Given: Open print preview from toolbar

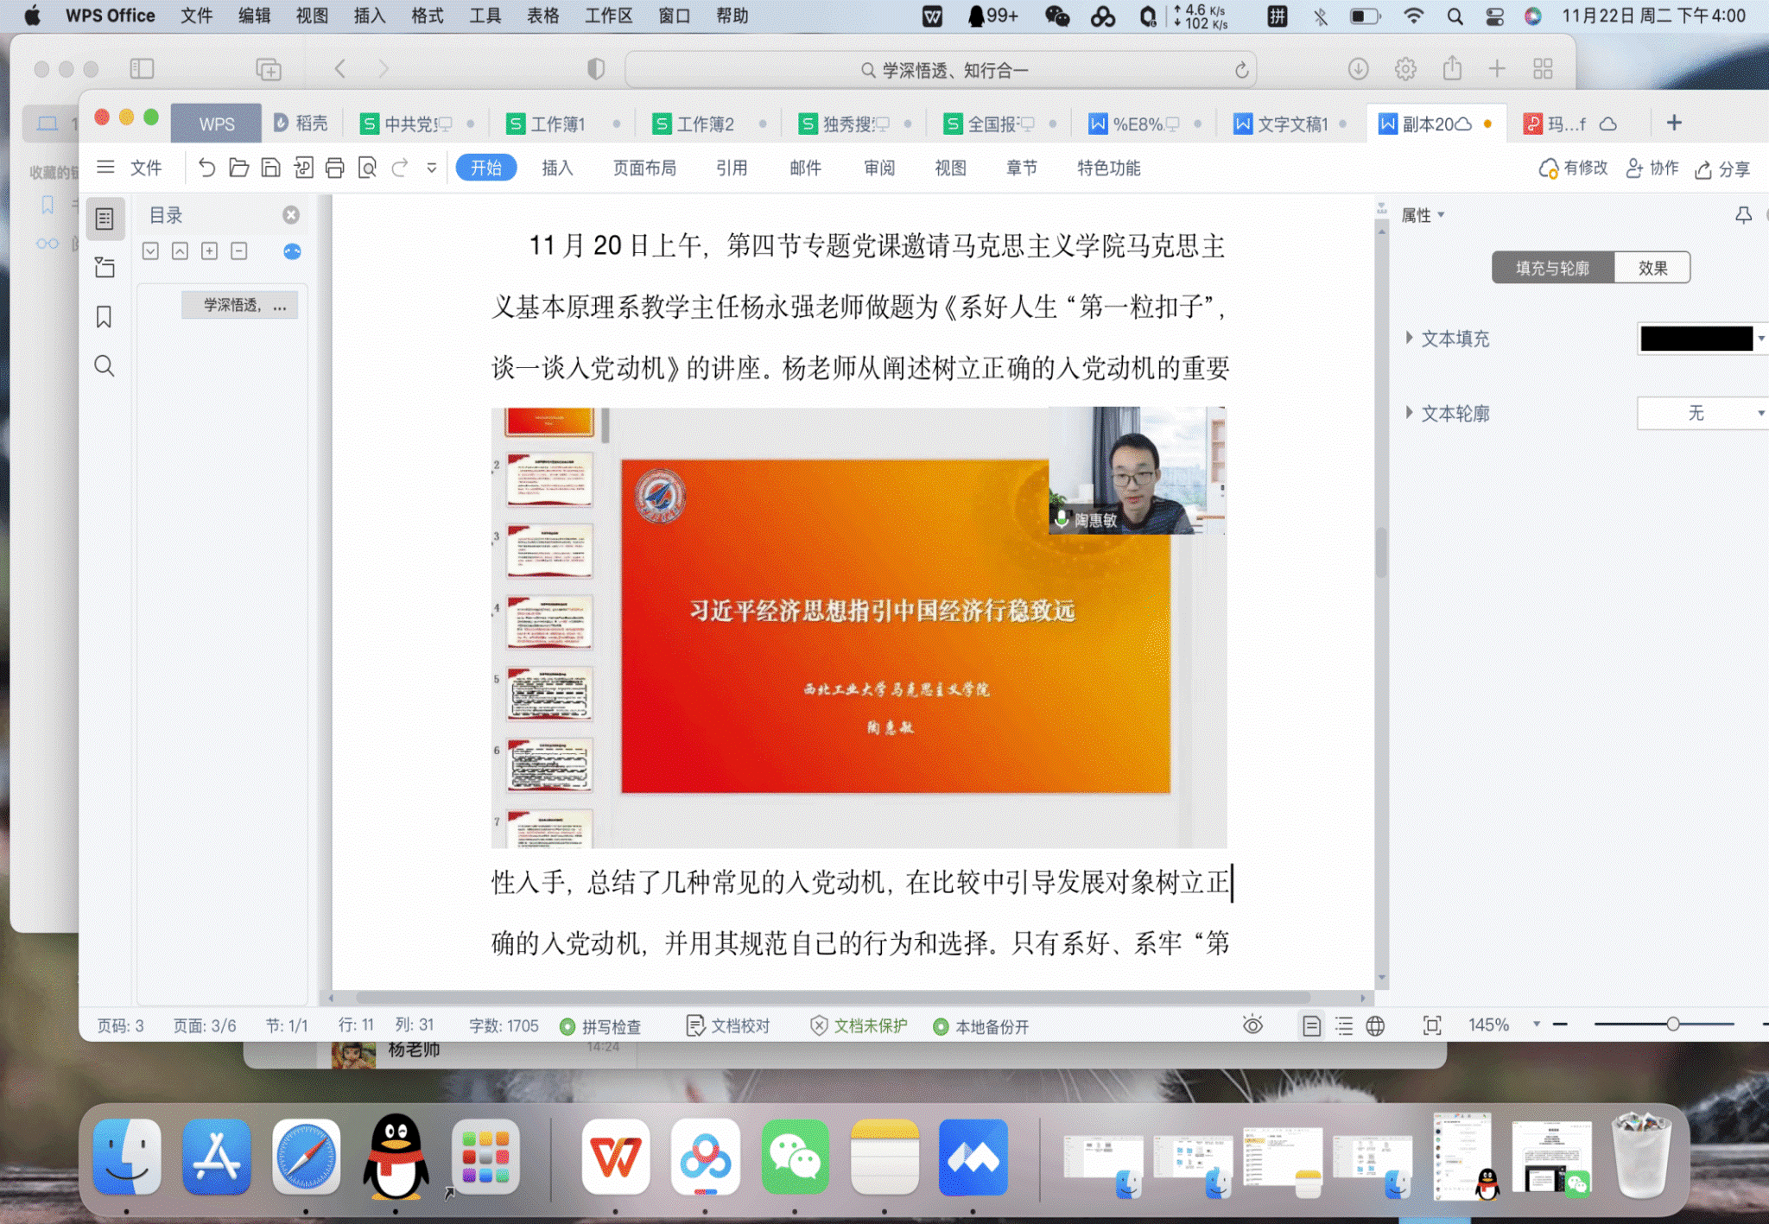Looking at the screenshot, I should [x=367, y=168].
